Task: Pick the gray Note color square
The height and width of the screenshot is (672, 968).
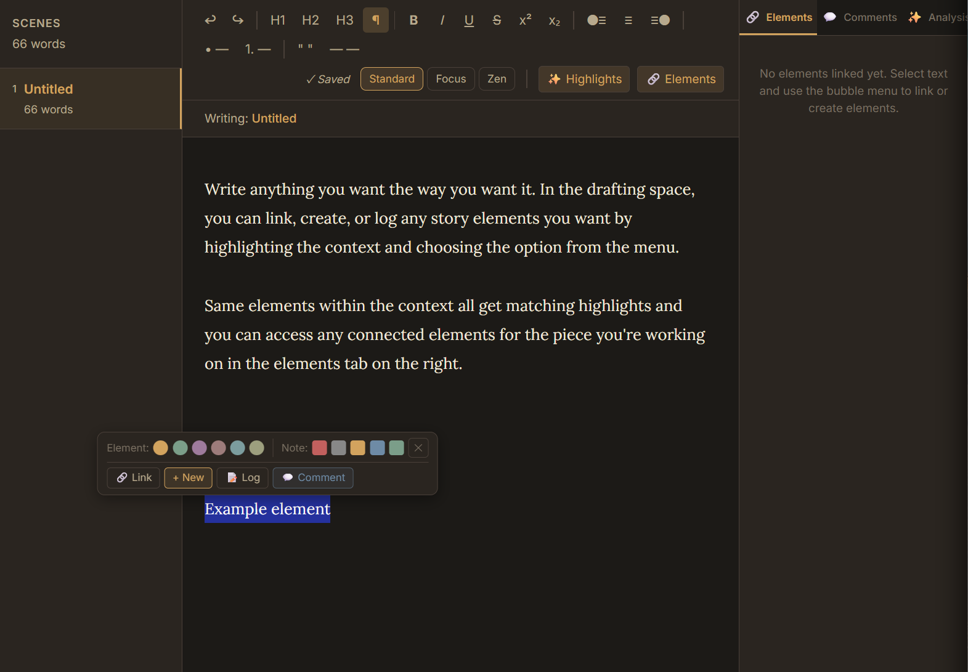Action: click(x=338, y=448)
